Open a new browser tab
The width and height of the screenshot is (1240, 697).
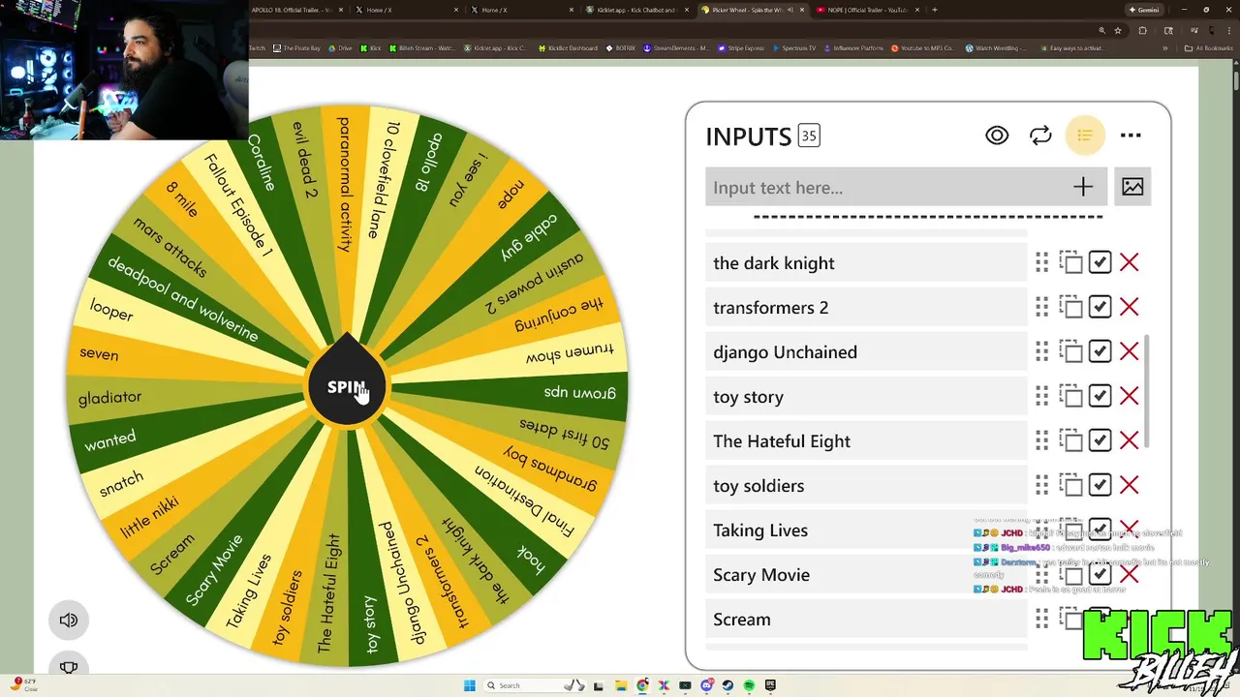coord(934,10)
